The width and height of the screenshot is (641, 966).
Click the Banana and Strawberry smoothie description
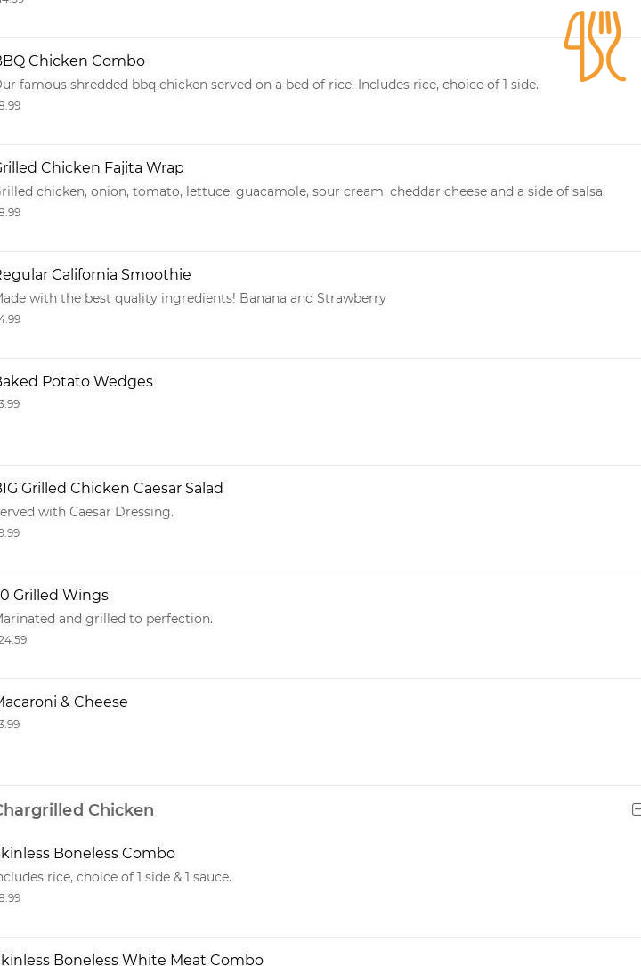click(x=192, y=298)
